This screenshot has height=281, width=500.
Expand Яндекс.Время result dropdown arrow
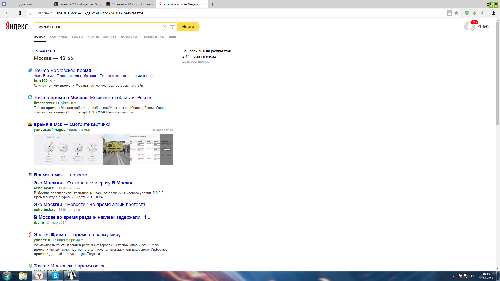click(82, 240)
